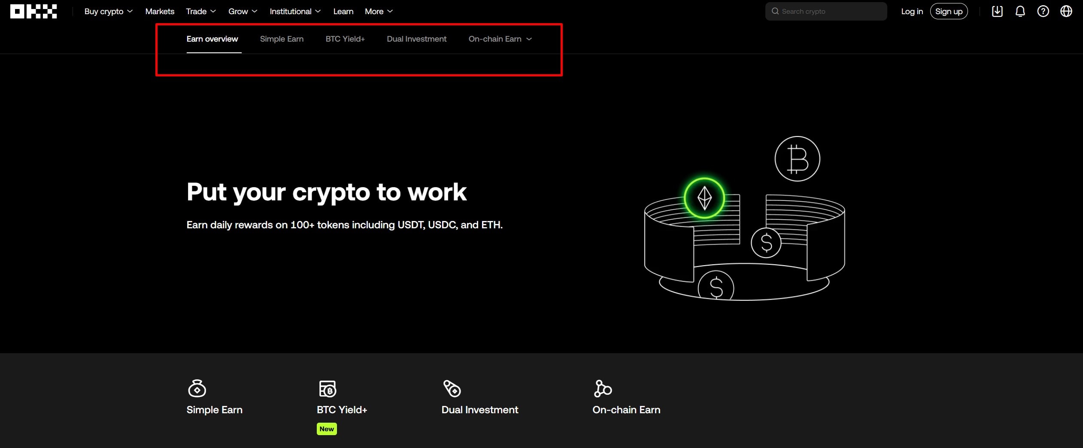The width and height of the screenshot is (1083, 448).
Task: Click the On-chain Earn network icon
Action: 603,387
